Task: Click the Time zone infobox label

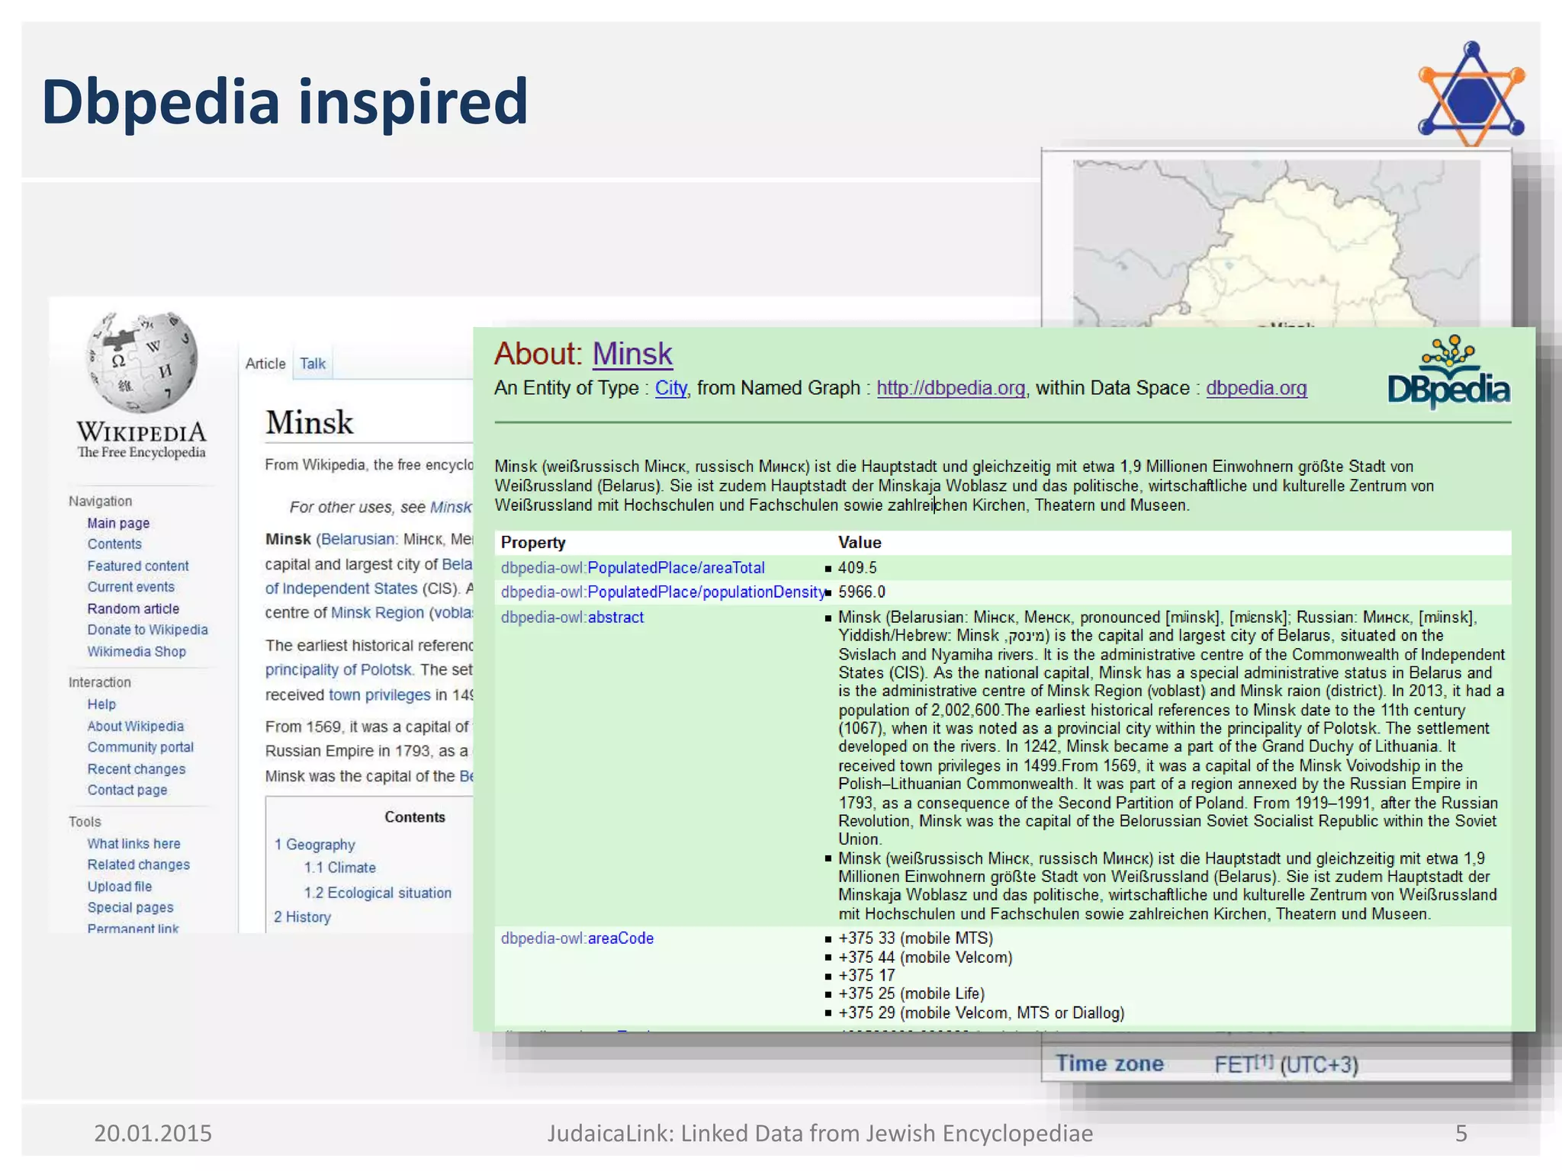Action: (1110, 1064)
